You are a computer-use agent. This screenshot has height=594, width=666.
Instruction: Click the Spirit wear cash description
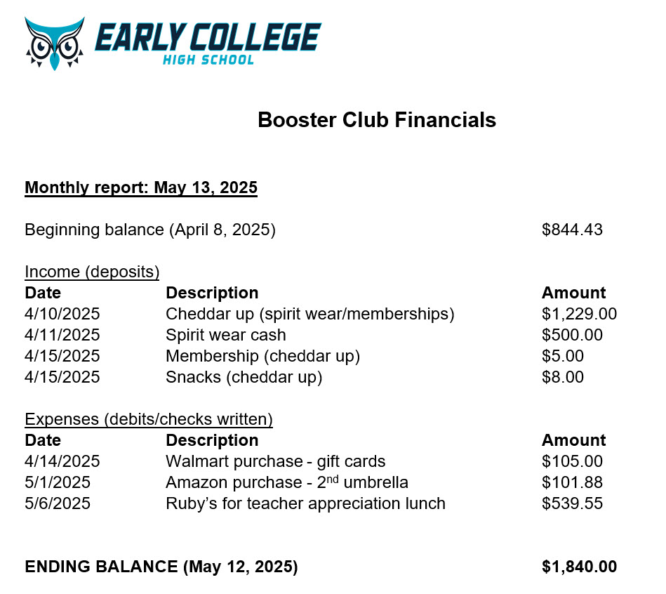coord(226,335)
